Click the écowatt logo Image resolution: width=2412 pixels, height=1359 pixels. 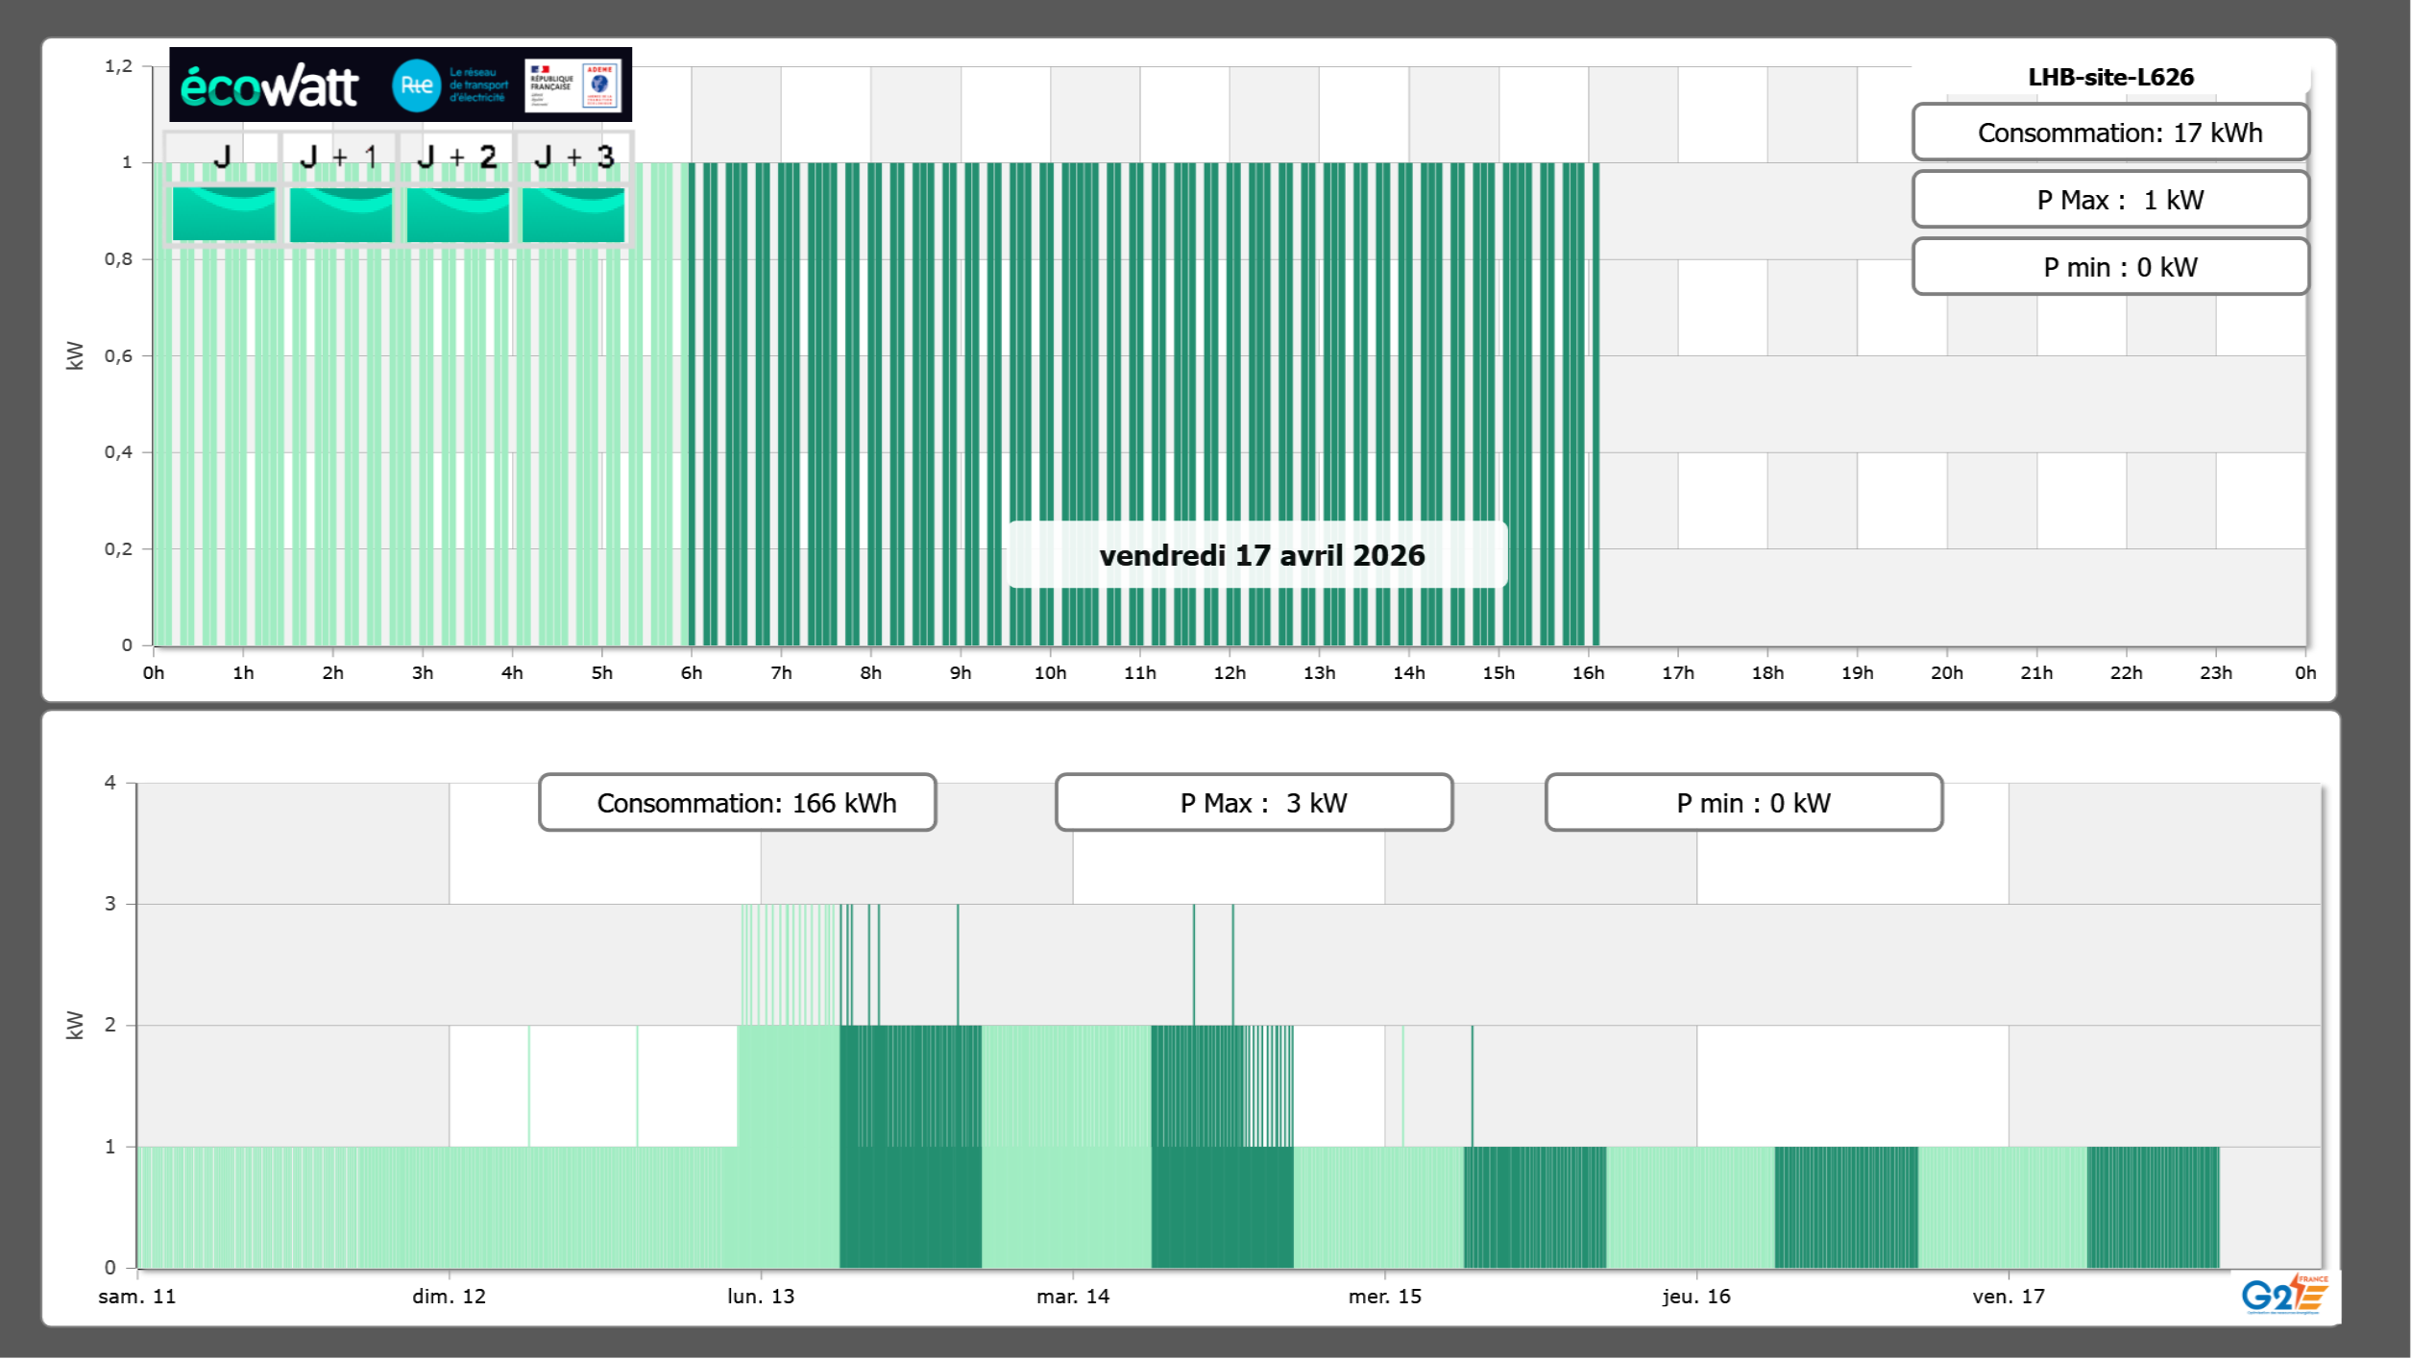click(x=269, y=86)
